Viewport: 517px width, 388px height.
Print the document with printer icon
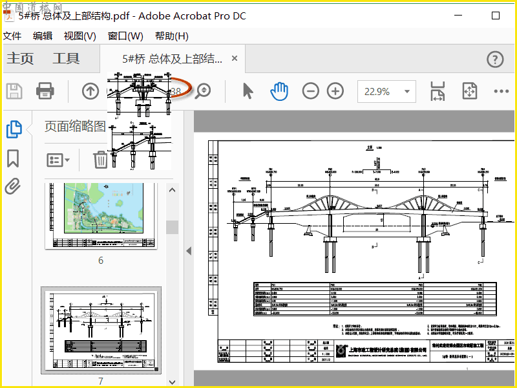[45, 91]
